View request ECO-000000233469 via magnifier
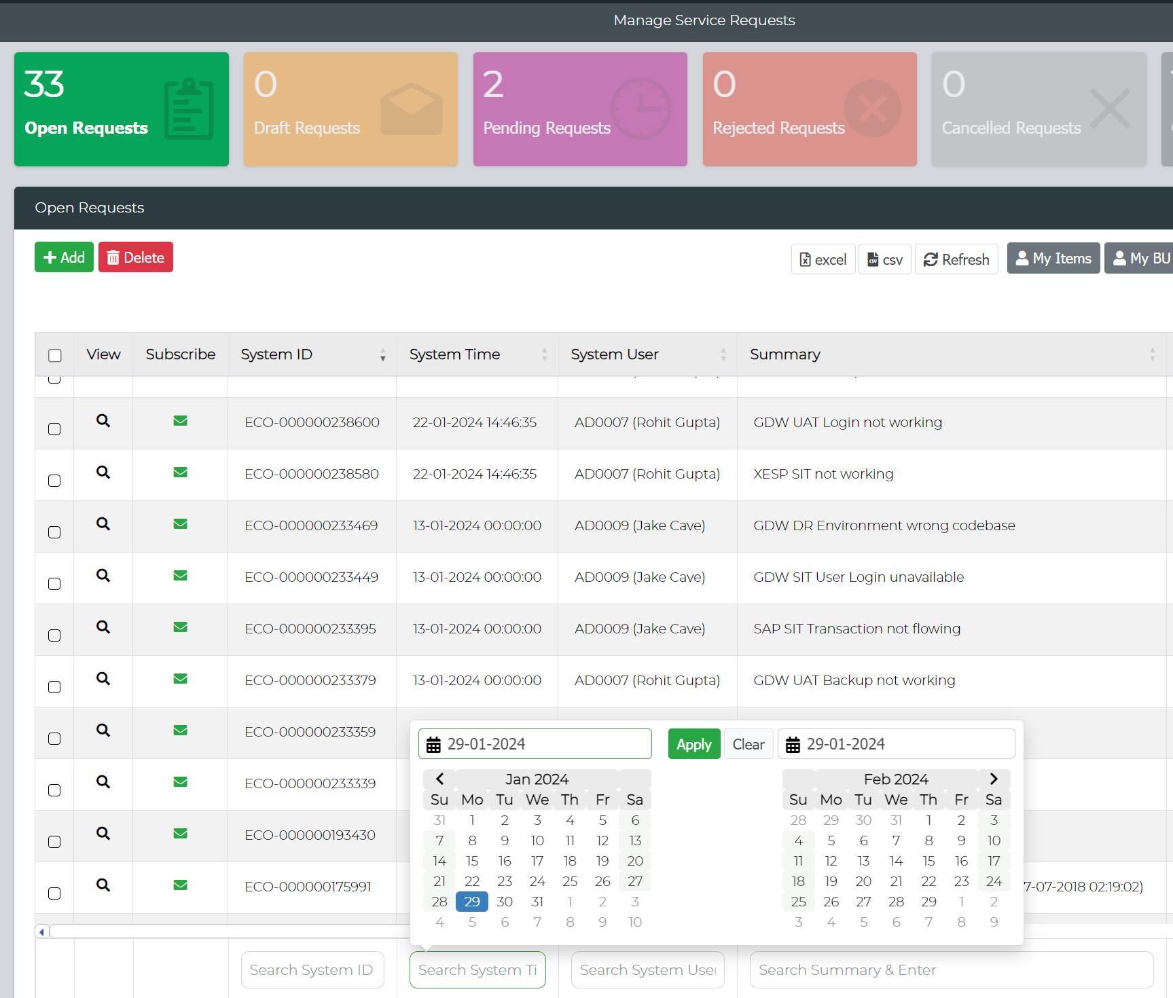 [x=103, y=524]
